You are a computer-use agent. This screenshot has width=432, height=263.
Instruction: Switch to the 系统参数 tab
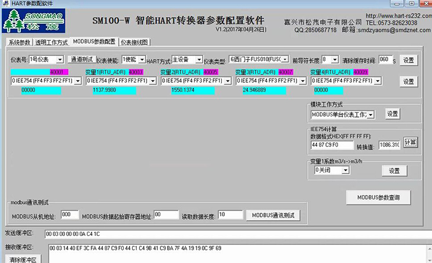pos(19,43)
